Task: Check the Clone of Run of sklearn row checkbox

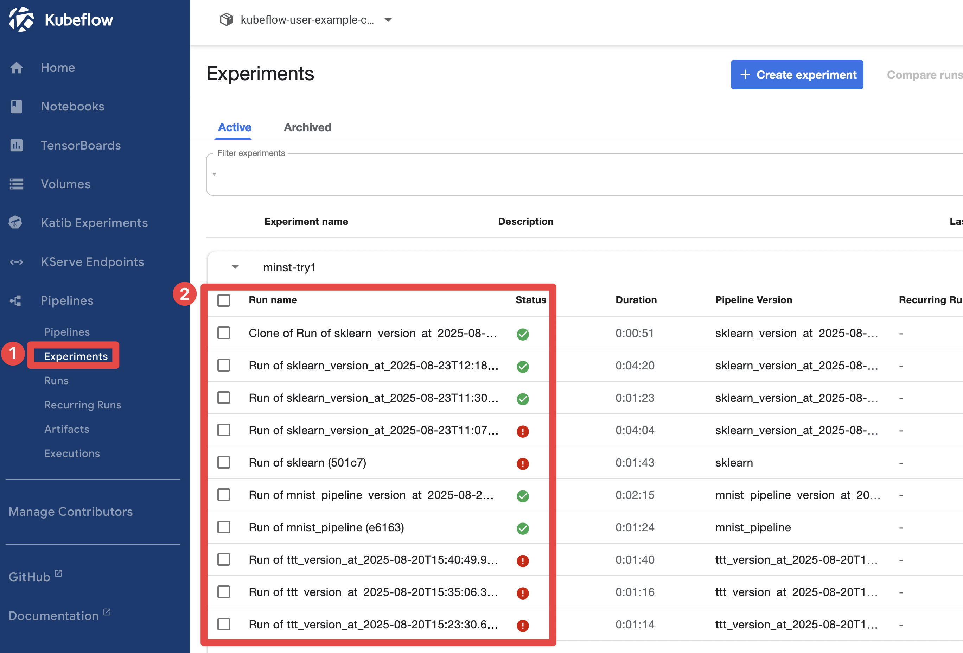Action: click(x=224, y=333)
